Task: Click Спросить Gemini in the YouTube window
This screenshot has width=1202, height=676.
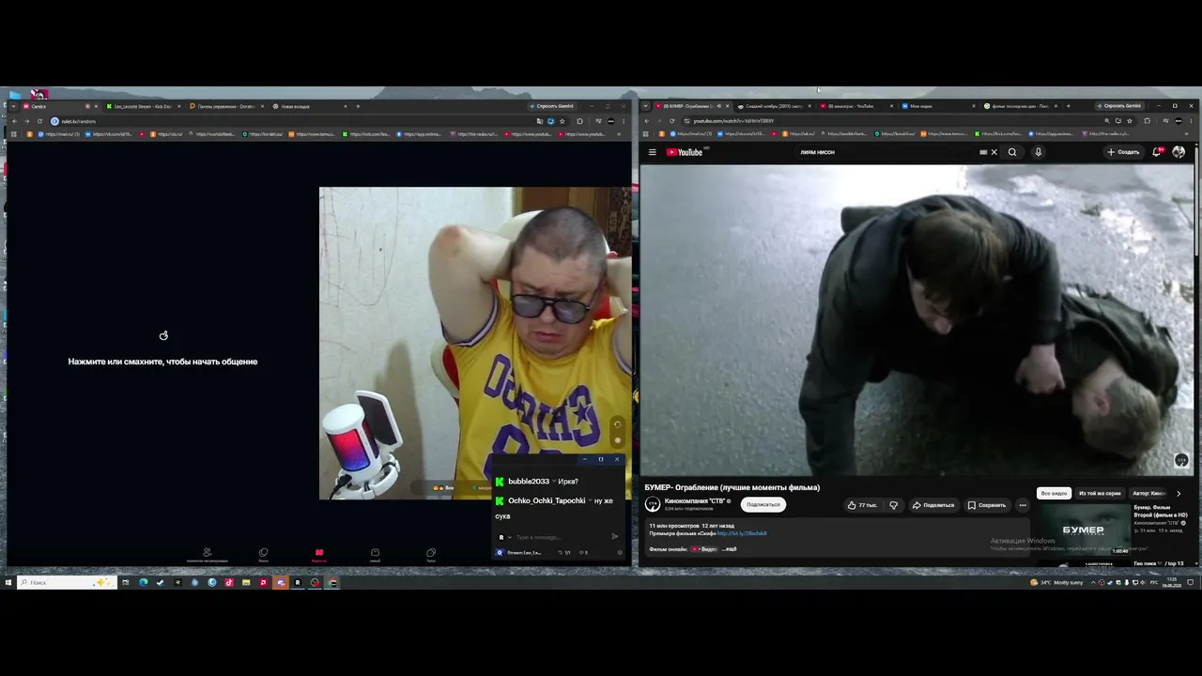Action: (x=1119, y=106)
